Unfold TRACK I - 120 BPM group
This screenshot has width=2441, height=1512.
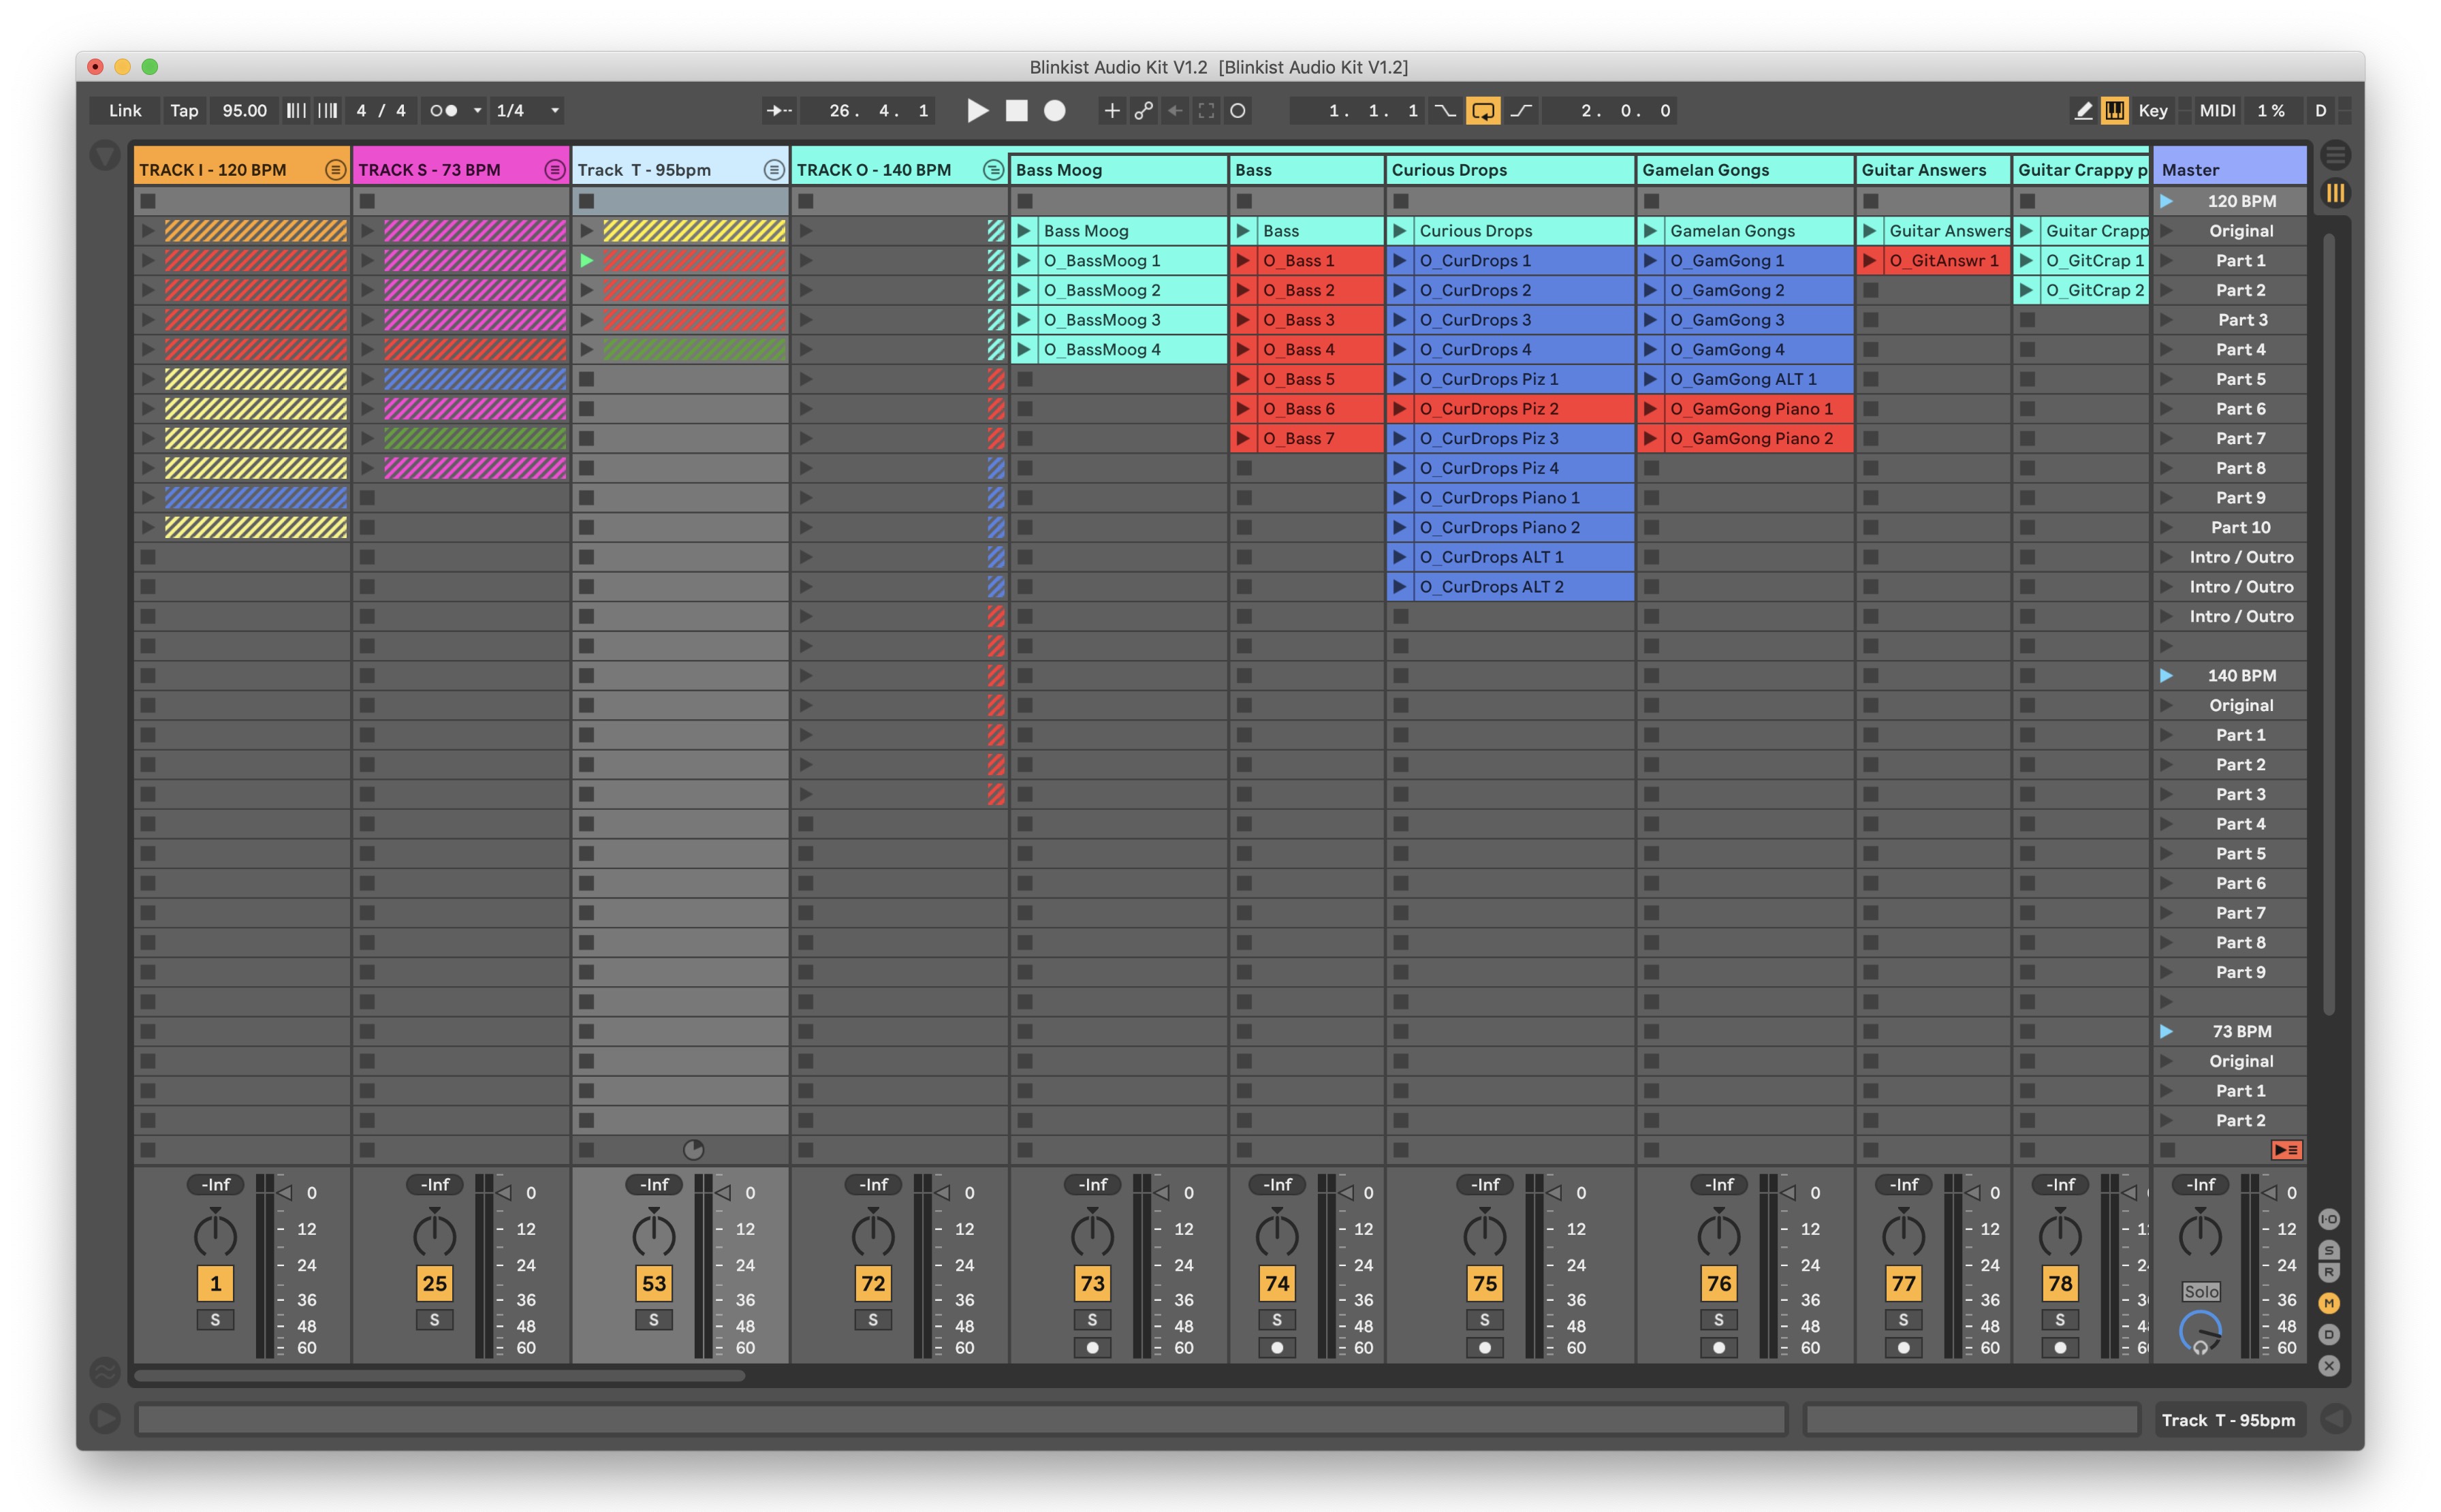[x=336, y=170]
